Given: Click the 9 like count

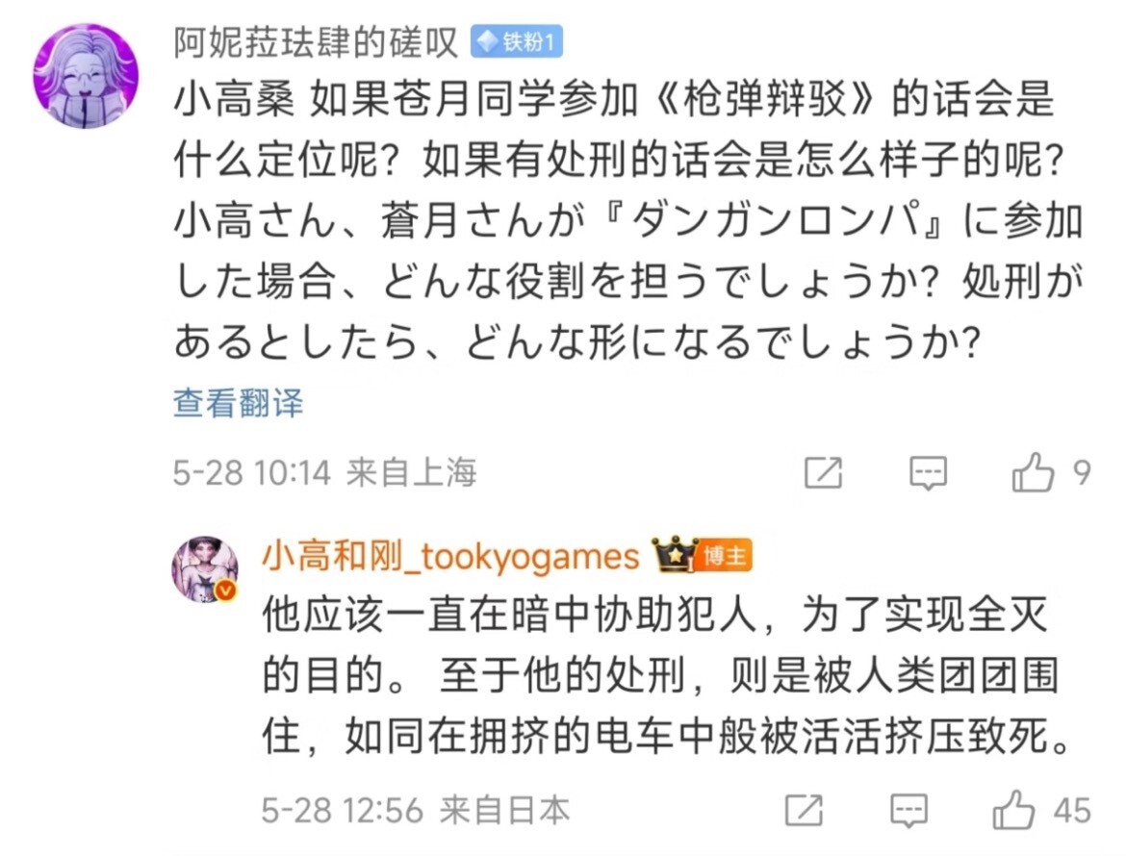Looking at the screenshot, I should pos(1082,472).
